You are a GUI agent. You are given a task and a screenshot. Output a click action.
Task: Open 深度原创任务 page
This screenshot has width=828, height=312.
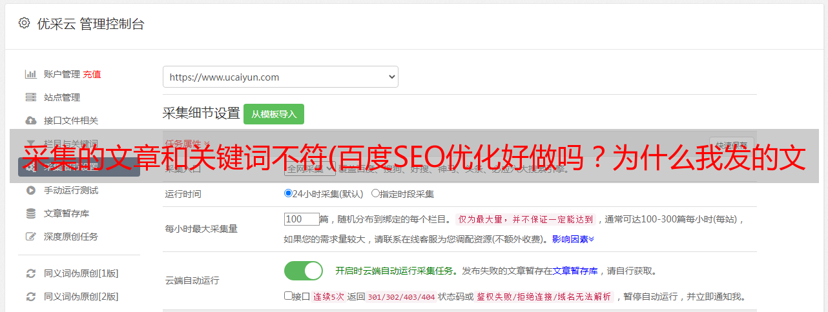[71, 237]
